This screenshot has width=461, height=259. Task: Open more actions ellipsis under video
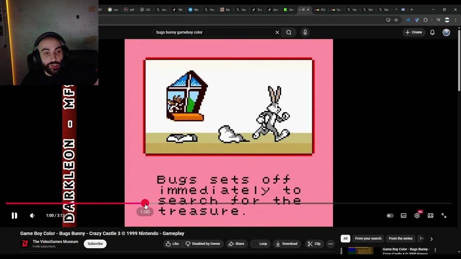[331, 244]
